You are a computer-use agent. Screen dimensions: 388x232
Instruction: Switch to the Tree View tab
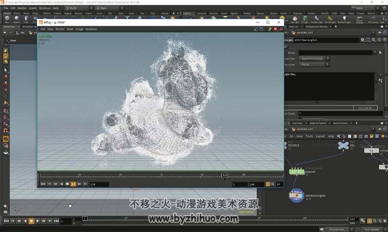point(297,123)
